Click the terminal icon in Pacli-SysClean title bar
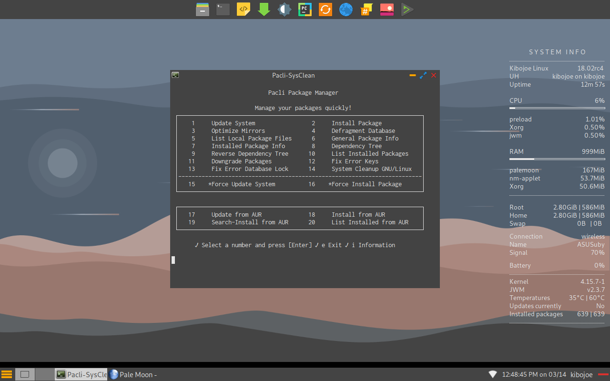610x381 pixels. click(x=175, y=75)
